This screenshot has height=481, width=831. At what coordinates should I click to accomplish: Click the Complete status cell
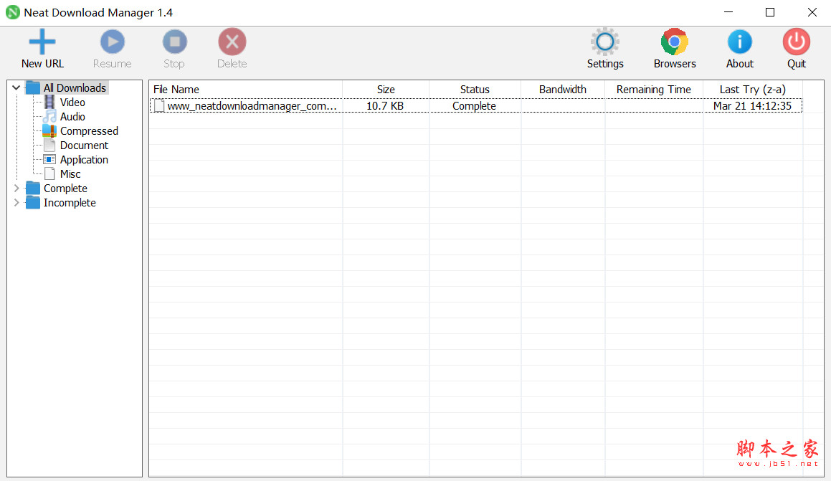[x=475, y=106]
